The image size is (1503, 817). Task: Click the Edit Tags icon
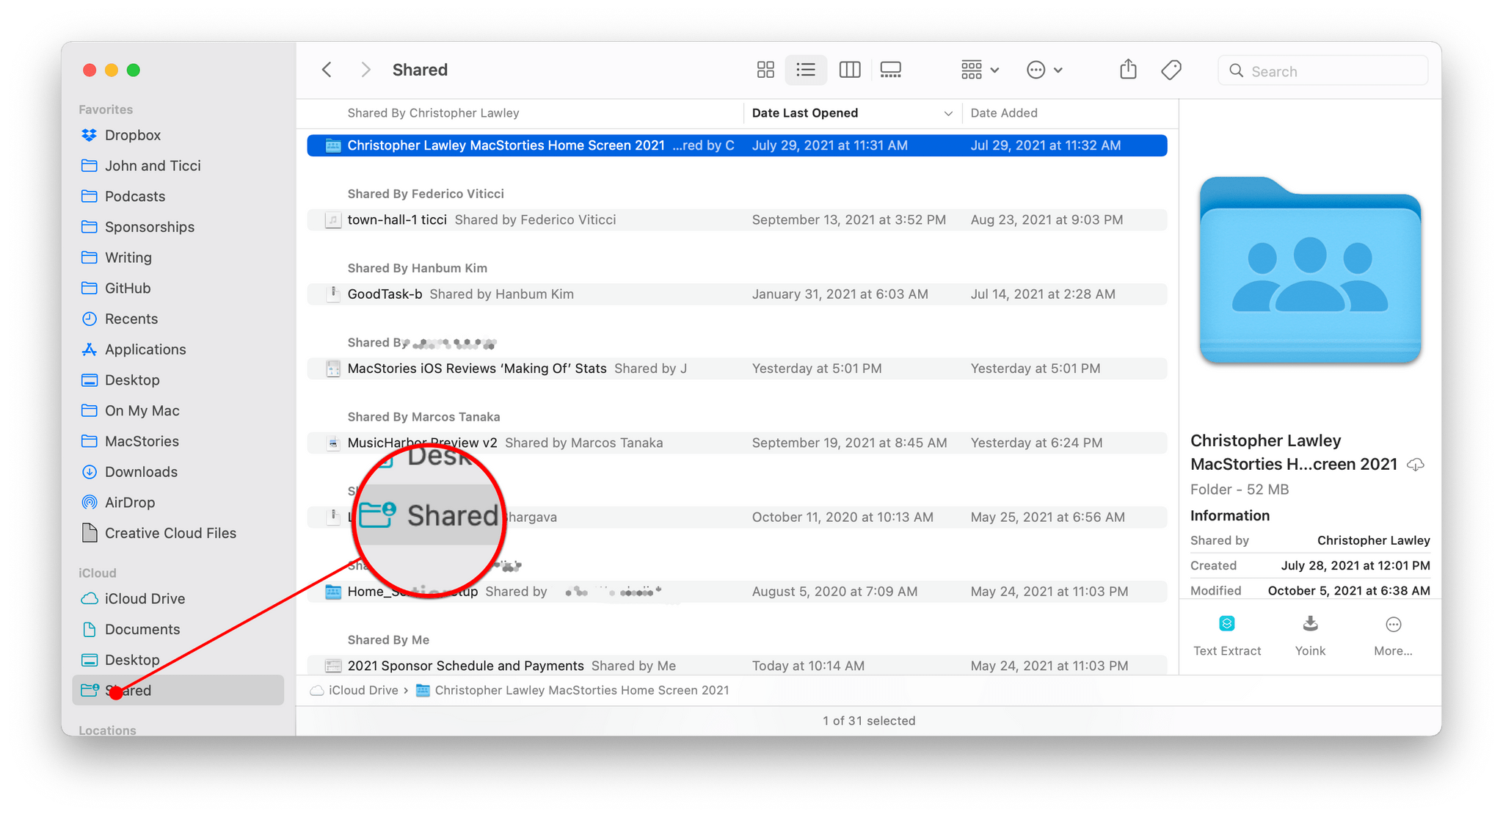[1171, 70]
